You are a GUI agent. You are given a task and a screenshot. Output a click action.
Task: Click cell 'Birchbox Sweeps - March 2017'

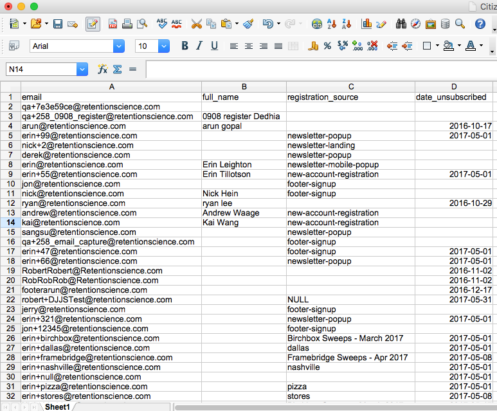[x=351, y=338]
